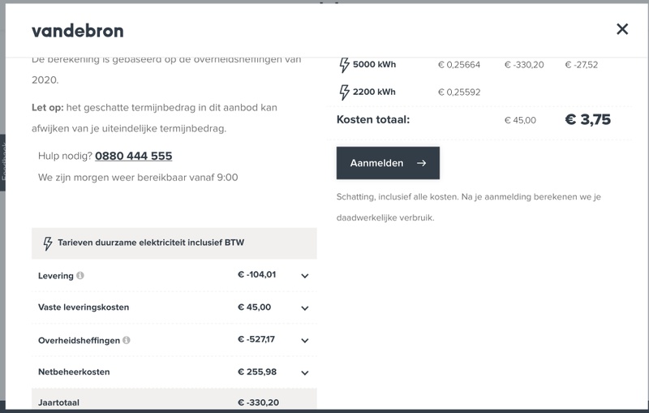Click monthly amount € -27,52
Screen dimensions: 649x413
[x=581, y=65]
